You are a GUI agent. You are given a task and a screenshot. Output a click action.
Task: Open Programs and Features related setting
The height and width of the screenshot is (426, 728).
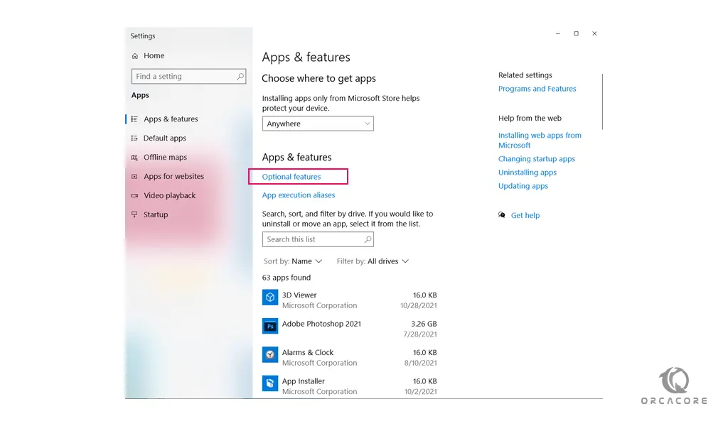point(537,89)
